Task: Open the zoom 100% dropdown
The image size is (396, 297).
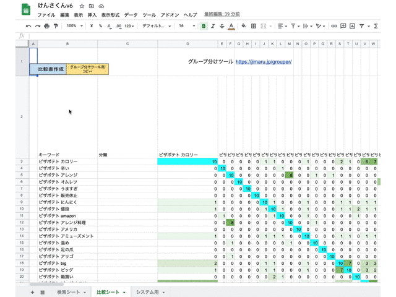Action: click(x=75, y=26)
